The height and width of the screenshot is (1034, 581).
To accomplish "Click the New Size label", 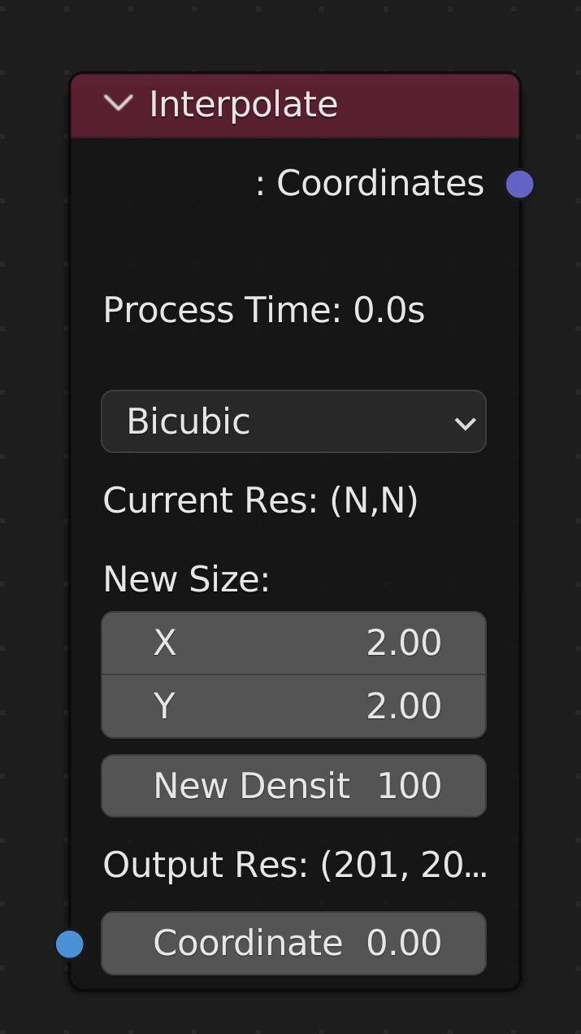I will pos(186,579).
